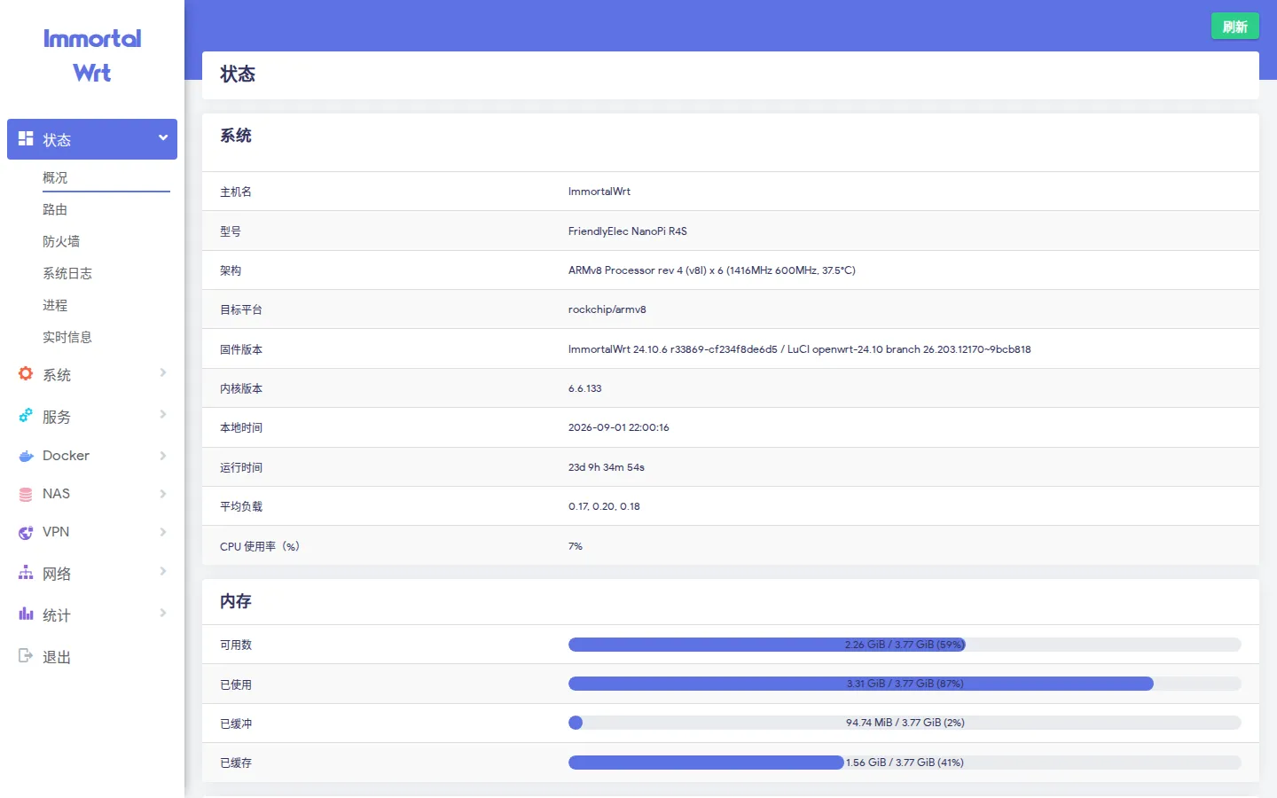Image resolution: width=1277 pixels, height=798 pixels.
Task: Click the 服务 cogs icon
Action: (26, 415)
